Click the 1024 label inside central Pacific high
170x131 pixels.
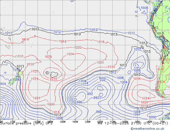click(70, 54)
